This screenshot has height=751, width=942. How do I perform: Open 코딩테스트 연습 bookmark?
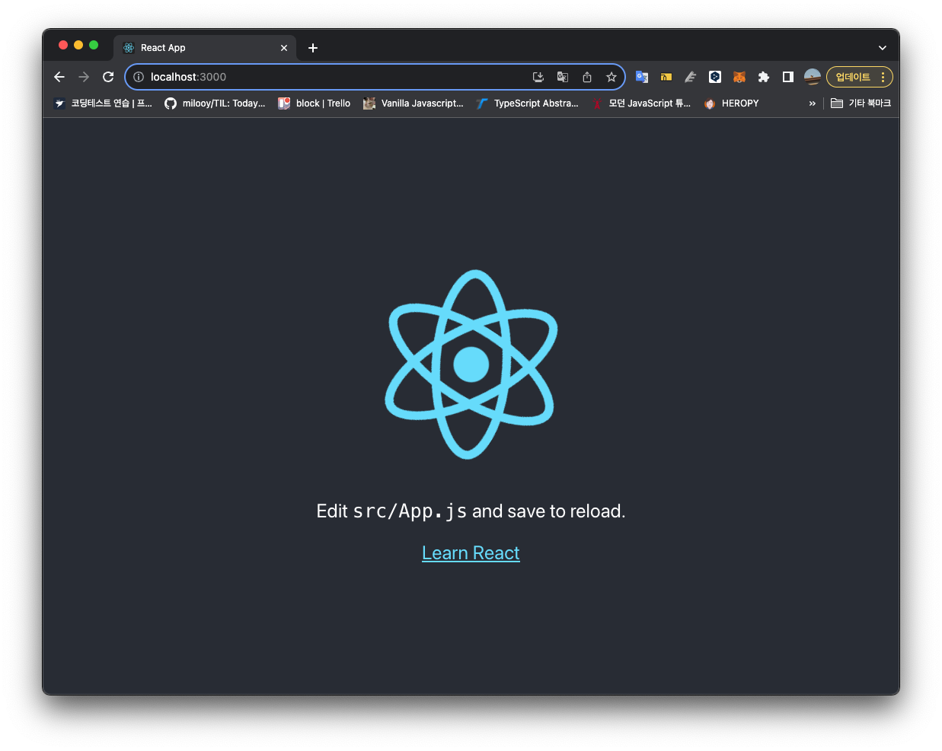click(x=103, y=103)
